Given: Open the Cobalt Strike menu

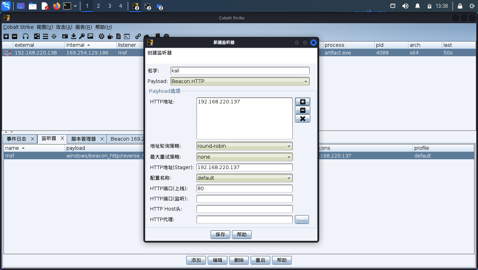Looking at the screenshot, I should pos(18,27).
